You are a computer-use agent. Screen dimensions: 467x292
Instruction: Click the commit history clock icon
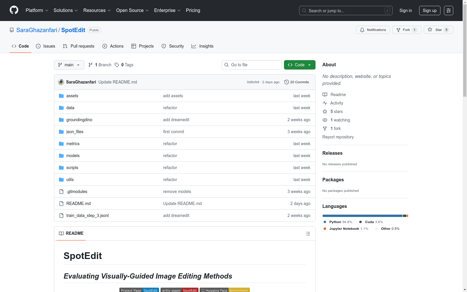click(287, 82)
